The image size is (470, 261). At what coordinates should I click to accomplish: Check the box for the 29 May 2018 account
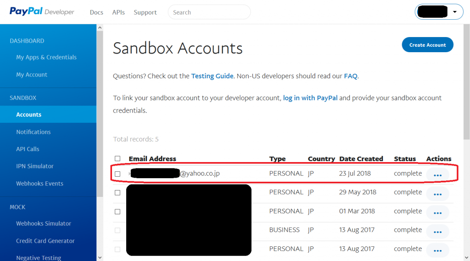coord(117,193)
